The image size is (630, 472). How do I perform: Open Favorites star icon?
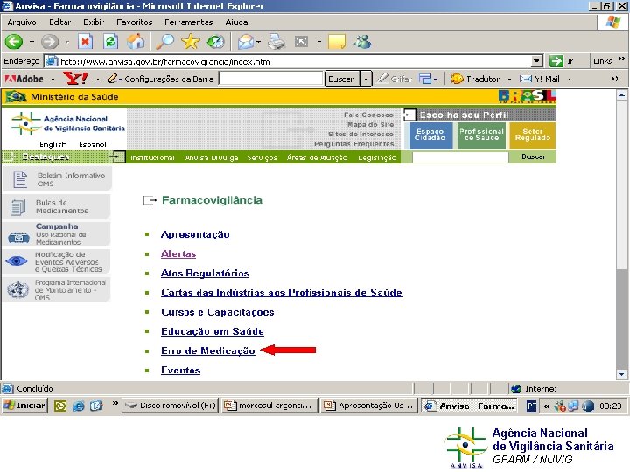[191, 41]
